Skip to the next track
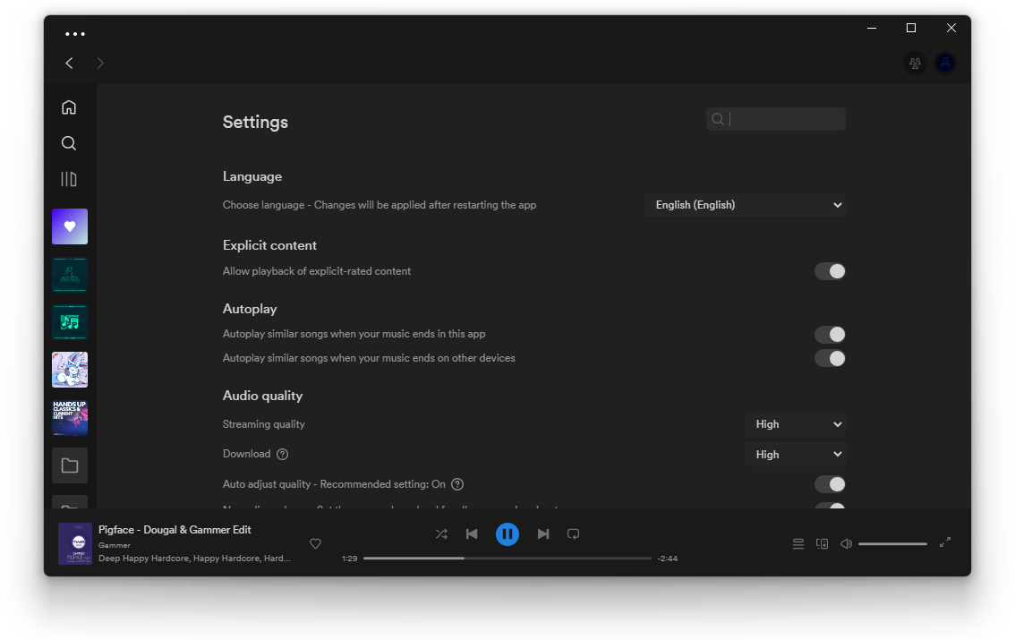1015x640 pixels. click(x=543, y=533)
